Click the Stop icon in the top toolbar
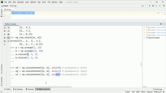Screen dimensions: 166x93 click(160, 6)
